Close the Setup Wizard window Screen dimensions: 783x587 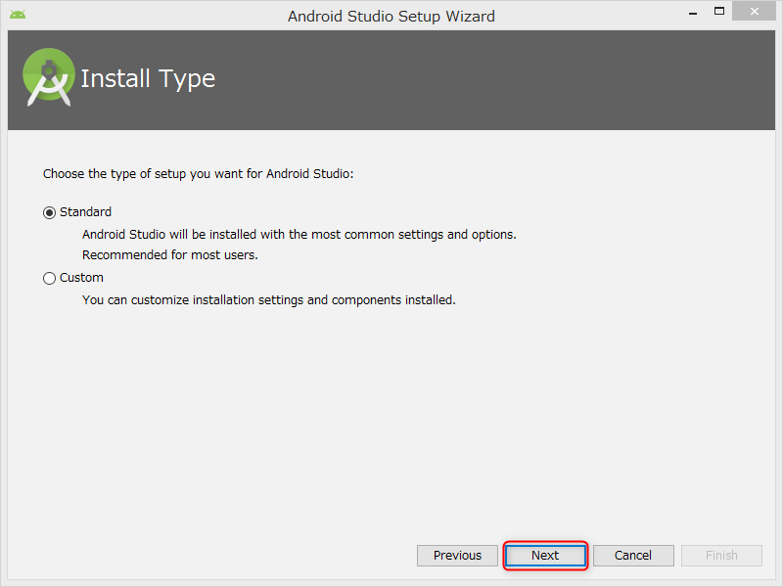(x=754, y=11)
